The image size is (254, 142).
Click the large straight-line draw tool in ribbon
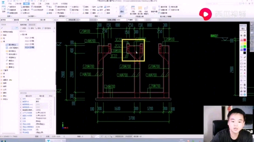(x=122, y=10)
